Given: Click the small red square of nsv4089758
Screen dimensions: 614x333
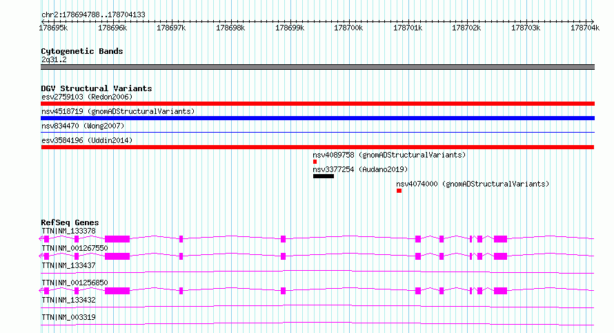Looking at the screenshot, I should (x=315, y=162).
